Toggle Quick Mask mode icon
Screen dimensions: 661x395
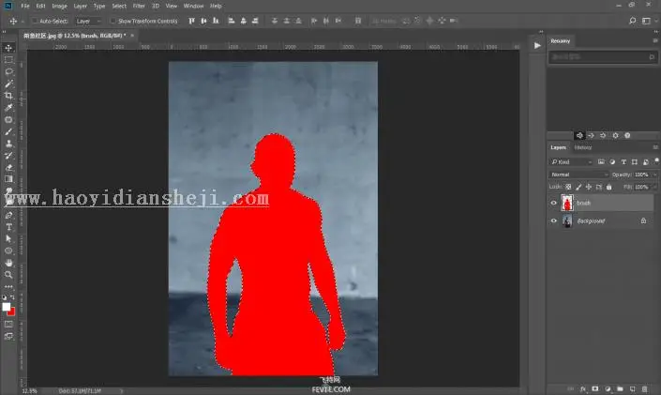coord(8,324)
